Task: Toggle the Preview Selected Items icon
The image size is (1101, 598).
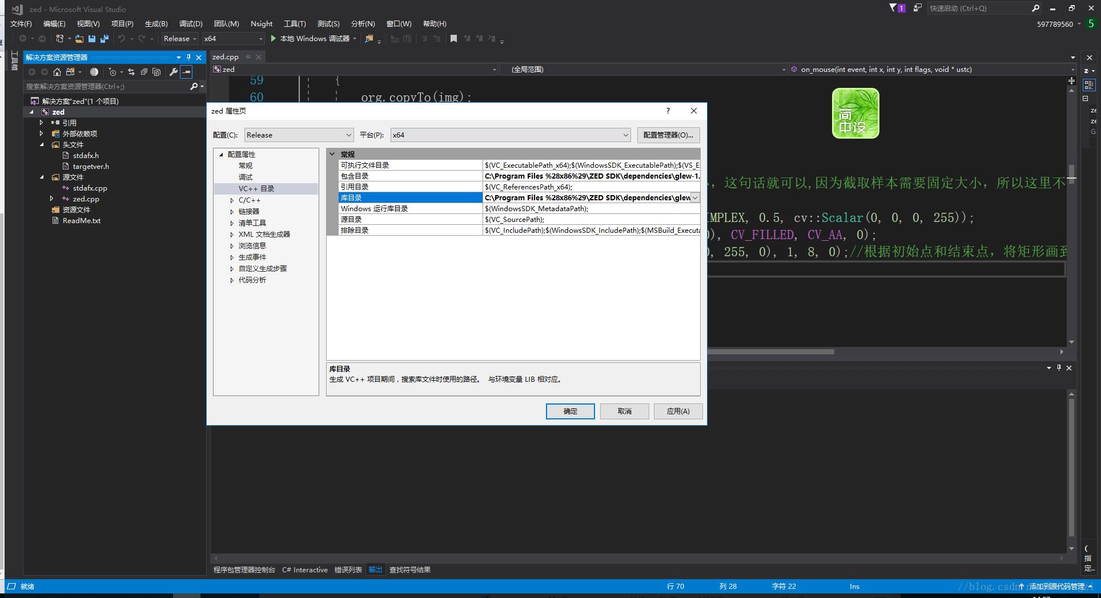Action: click(x=186, y=72)
